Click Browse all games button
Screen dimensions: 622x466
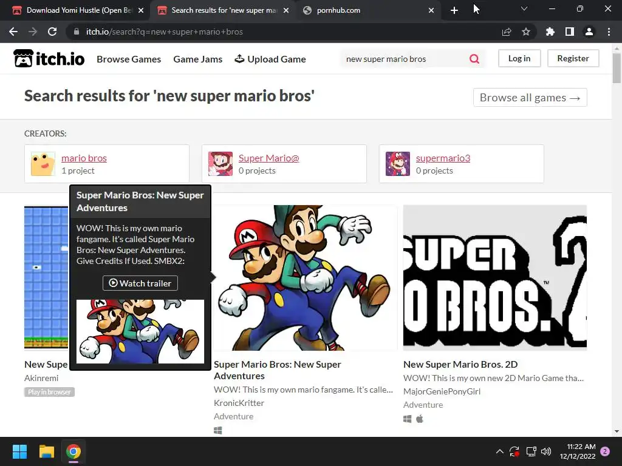click(x=530, y=98)
